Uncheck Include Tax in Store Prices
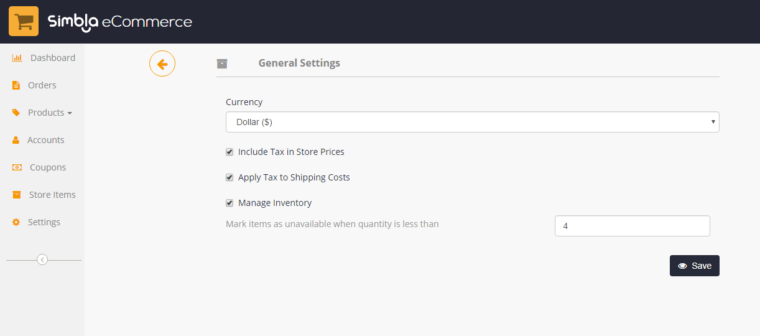 point(229,152)
